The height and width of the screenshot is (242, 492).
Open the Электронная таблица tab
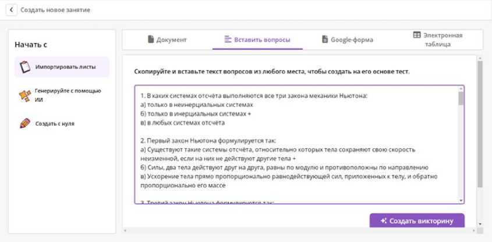pos(438,40)
